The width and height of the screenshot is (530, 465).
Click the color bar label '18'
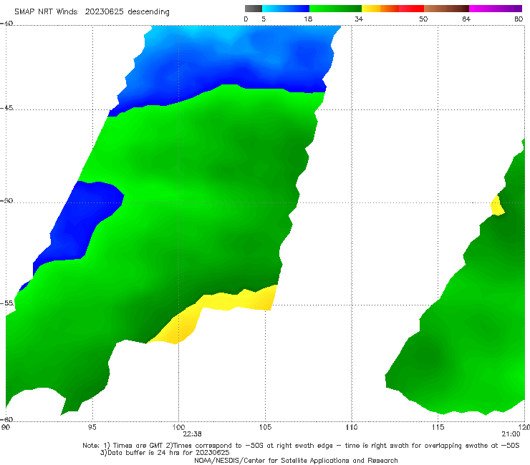pyautogui.click(x=308, y=19)
